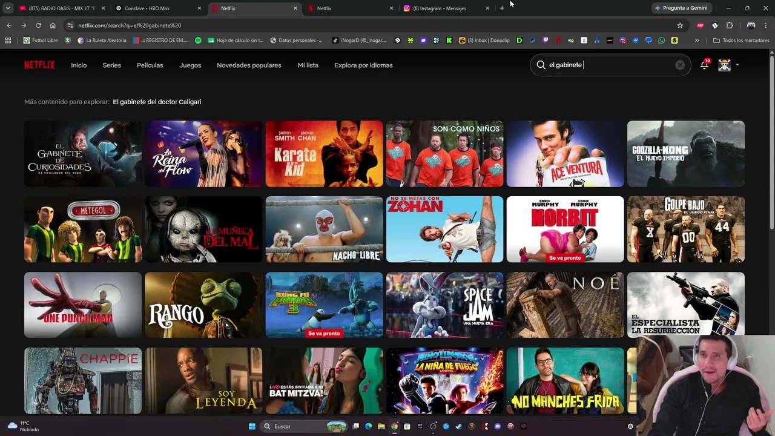Open El Gabinete de Curiosidades thumbnail
Image resolution: width=775 pixels, height=436 pixels.
(83, 154)
